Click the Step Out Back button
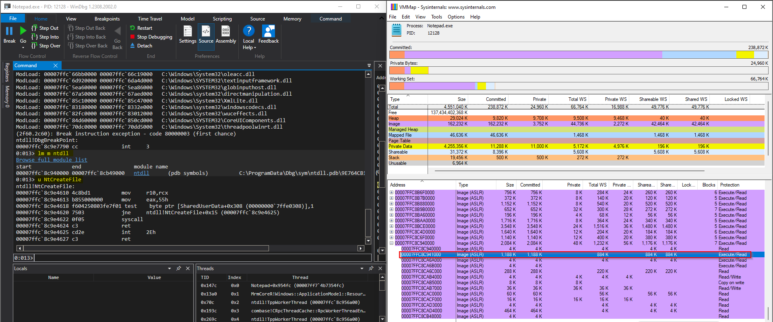This screenshot has height=322, width=773. 87,28
